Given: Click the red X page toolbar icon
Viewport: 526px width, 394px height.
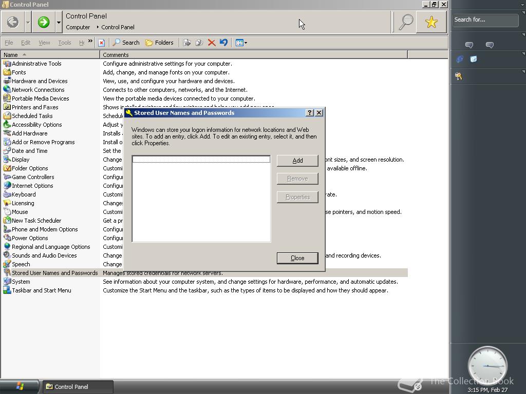Looking at the screenshot, I should pyautogui.click(x=101, y=43).
